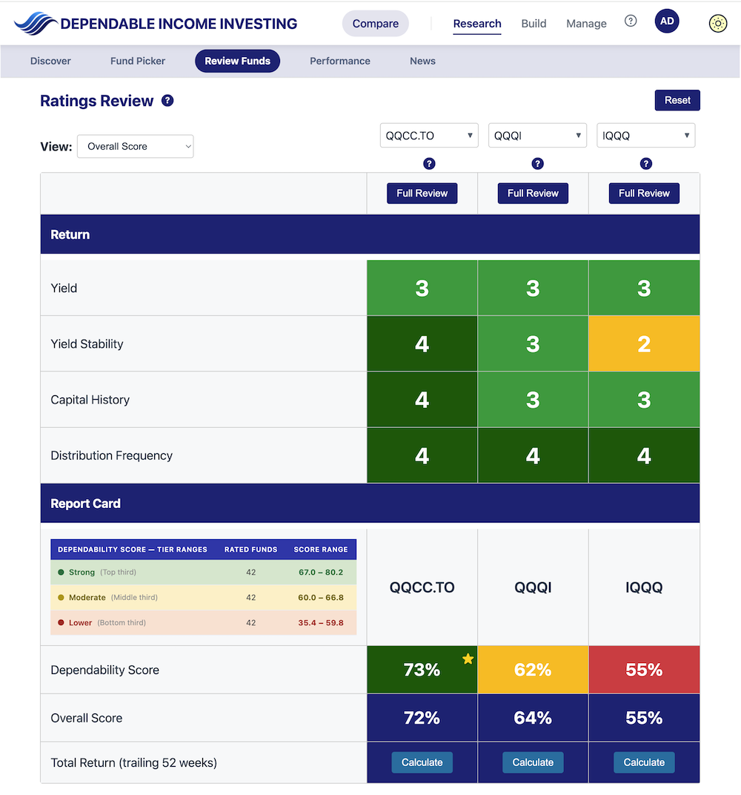Click the QQQI Report Card column heading
This screenshot has height=795, width=741.
(x=533, y=587)
